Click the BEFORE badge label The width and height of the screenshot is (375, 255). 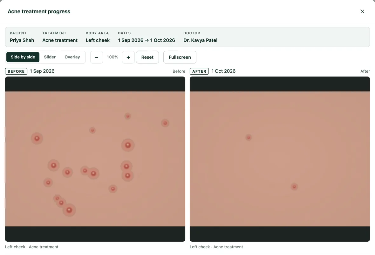[x=16, y=71]
